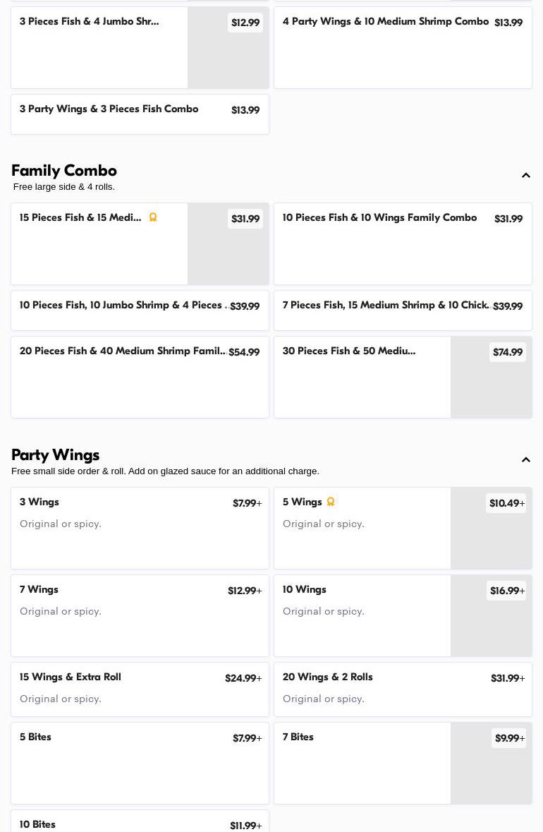This screenshot has width=543, height=832.
Task: Collapse the Family Combo section
Action: 526,176
